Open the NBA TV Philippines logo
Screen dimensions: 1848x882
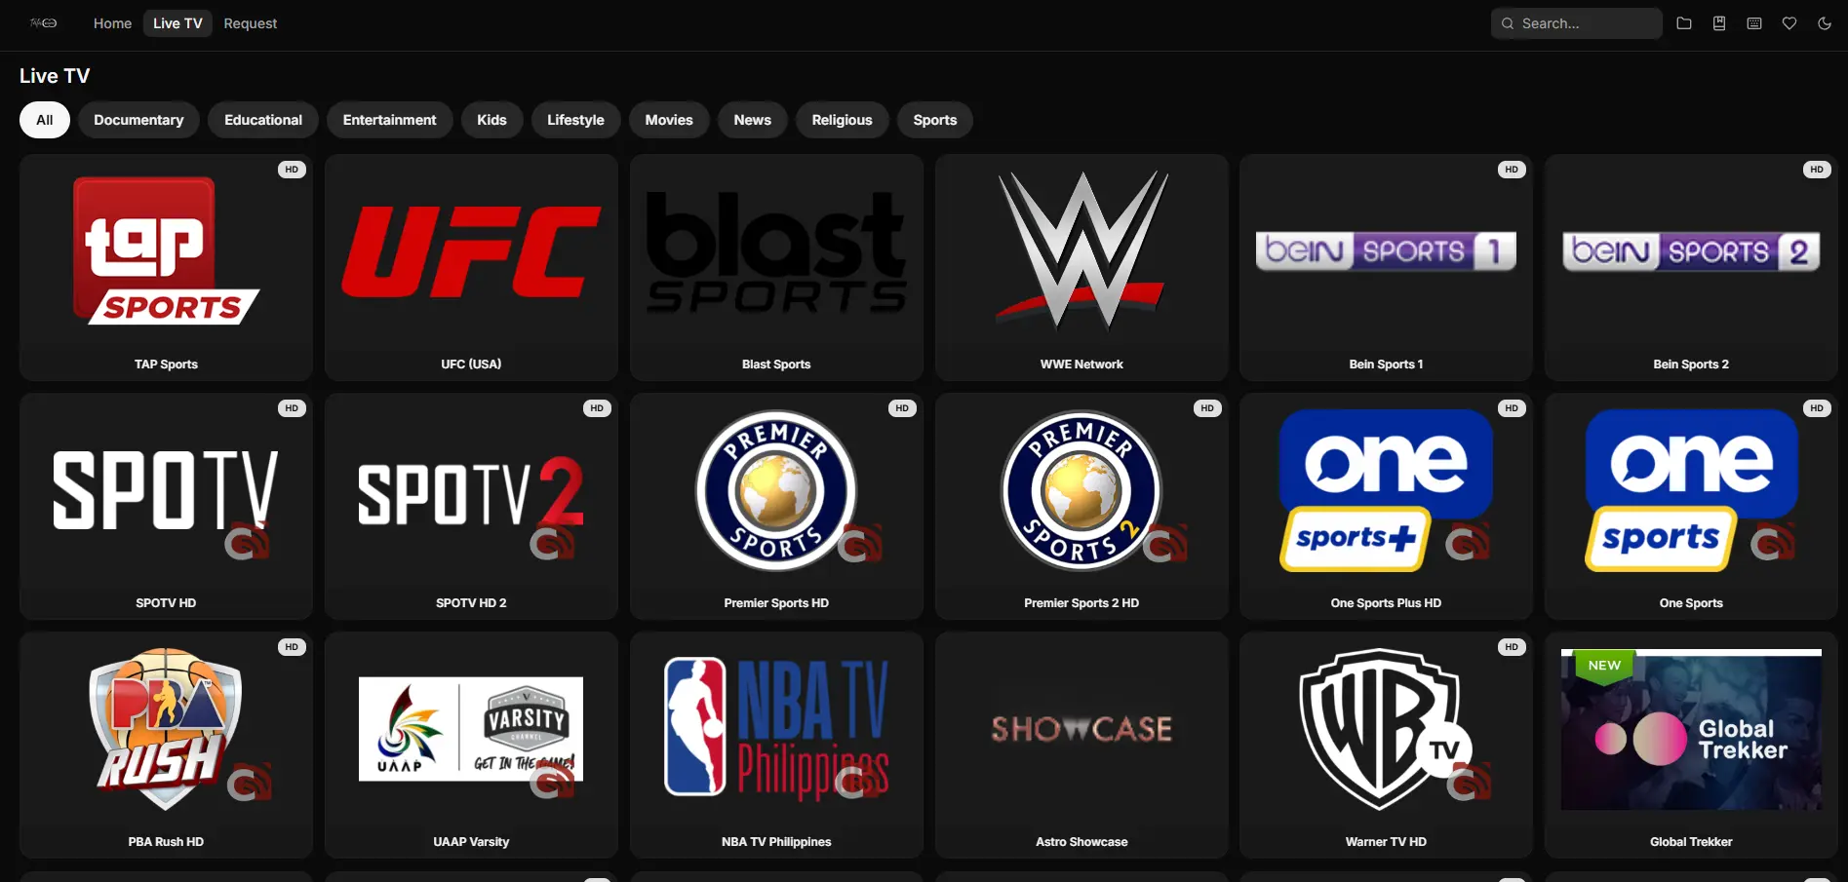[776, 729]
